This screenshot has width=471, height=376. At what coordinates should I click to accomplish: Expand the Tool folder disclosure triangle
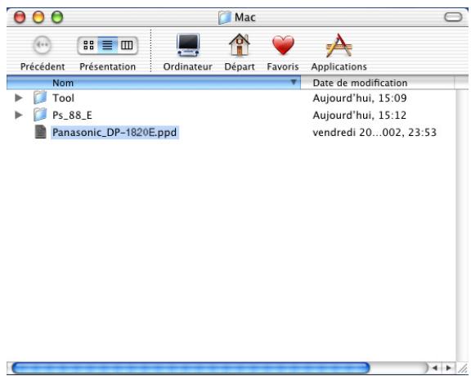(x=19, y=97)
